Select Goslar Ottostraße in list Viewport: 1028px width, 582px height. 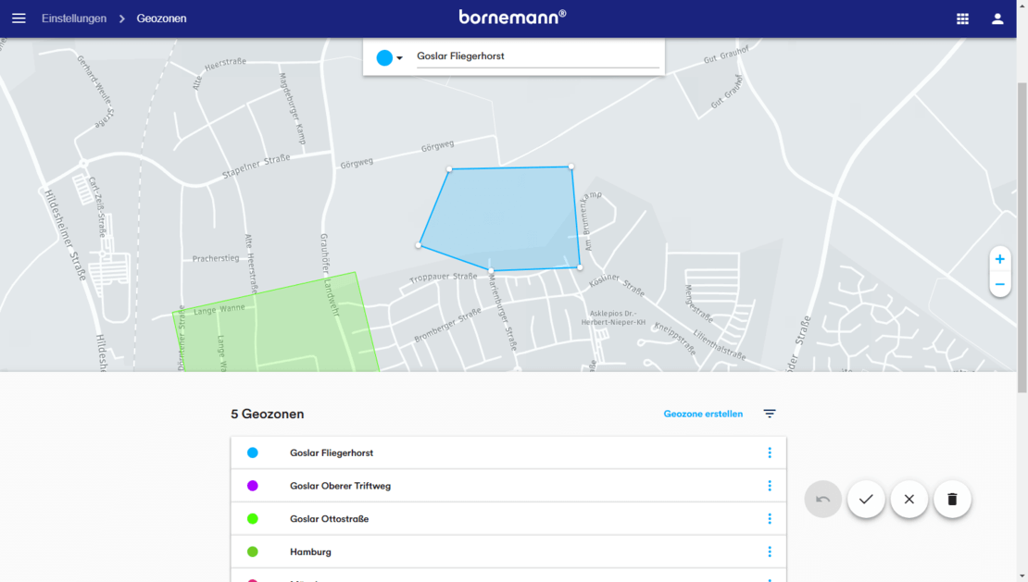click(x=508, y=518)
